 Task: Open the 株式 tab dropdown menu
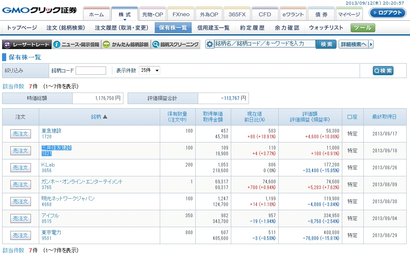(x=124, y=14)
